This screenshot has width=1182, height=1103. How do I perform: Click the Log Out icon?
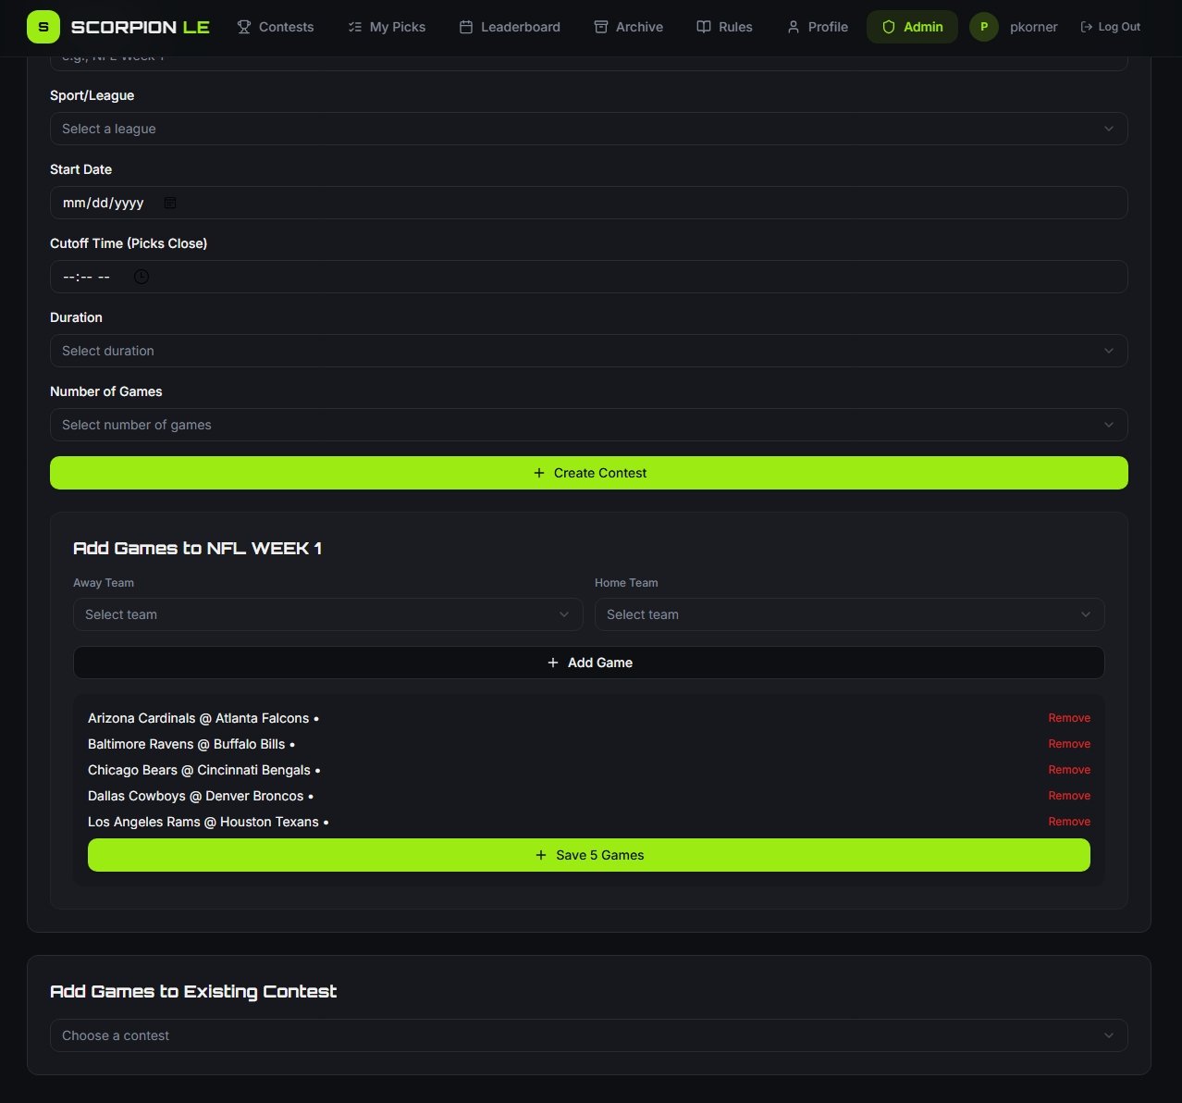tap(1086, 27)
